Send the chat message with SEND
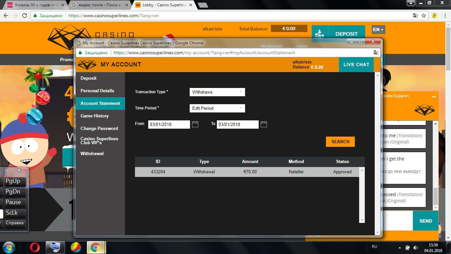This screenshot has width=451, height=254. coord(425,221)
